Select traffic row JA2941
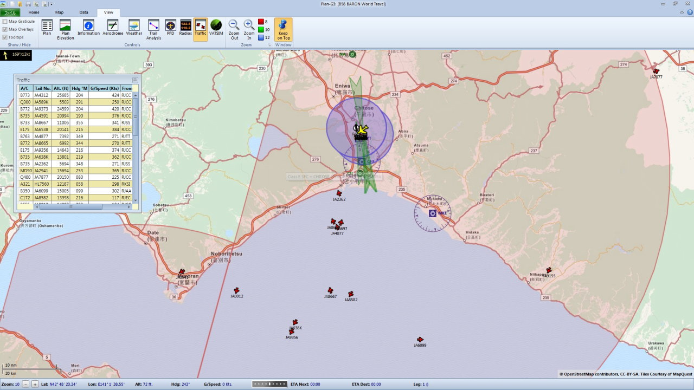This screenshot has width=694, height=390. click(x=75, y=171)
